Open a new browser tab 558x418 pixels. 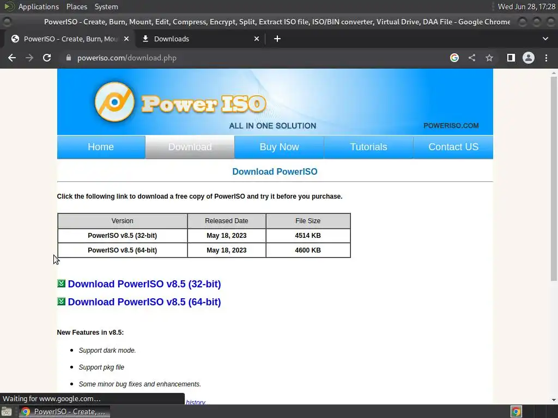click(277, 39)
